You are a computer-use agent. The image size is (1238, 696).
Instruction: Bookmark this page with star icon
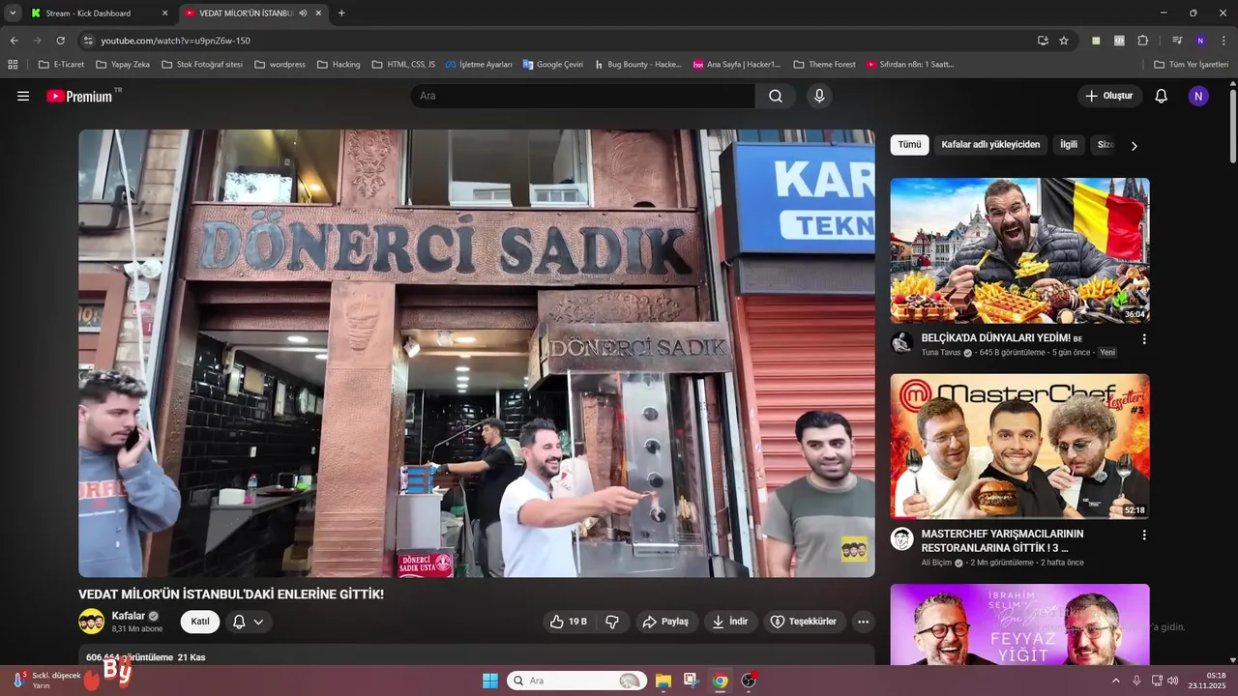(1064, 41)
